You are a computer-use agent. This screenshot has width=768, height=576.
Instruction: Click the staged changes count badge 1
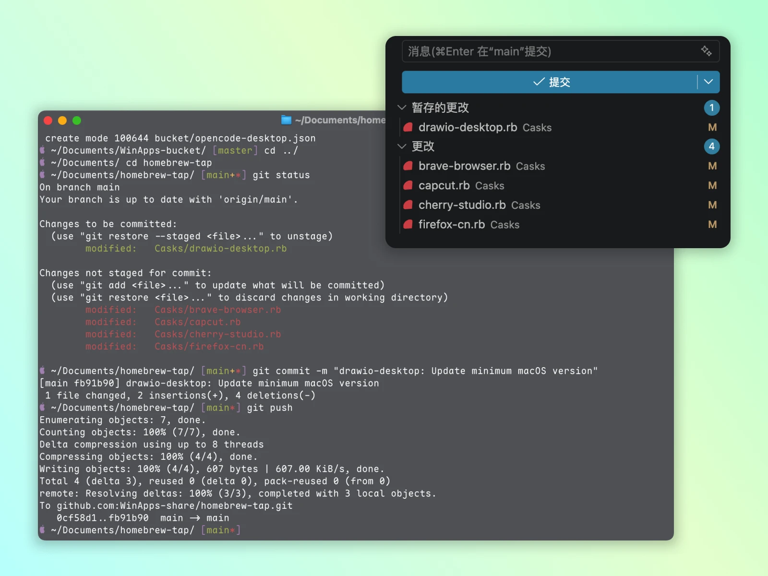pos(712,108)
